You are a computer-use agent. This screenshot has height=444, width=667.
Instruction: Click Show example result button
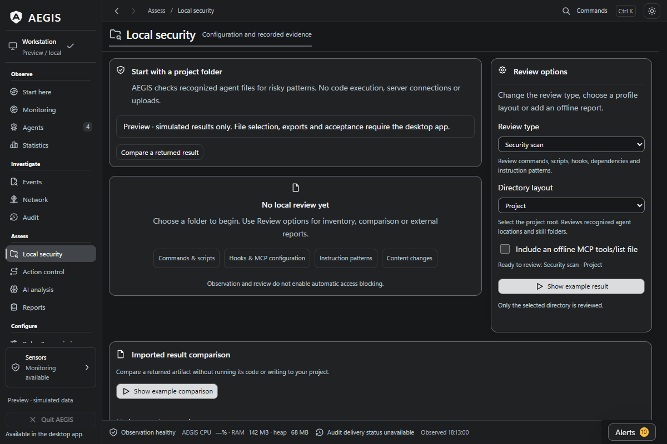click(x=571, y=286)
